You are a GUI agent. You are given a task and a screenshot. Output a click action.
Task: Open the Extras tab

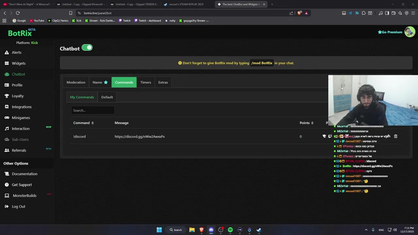click(x=163, y=82)
